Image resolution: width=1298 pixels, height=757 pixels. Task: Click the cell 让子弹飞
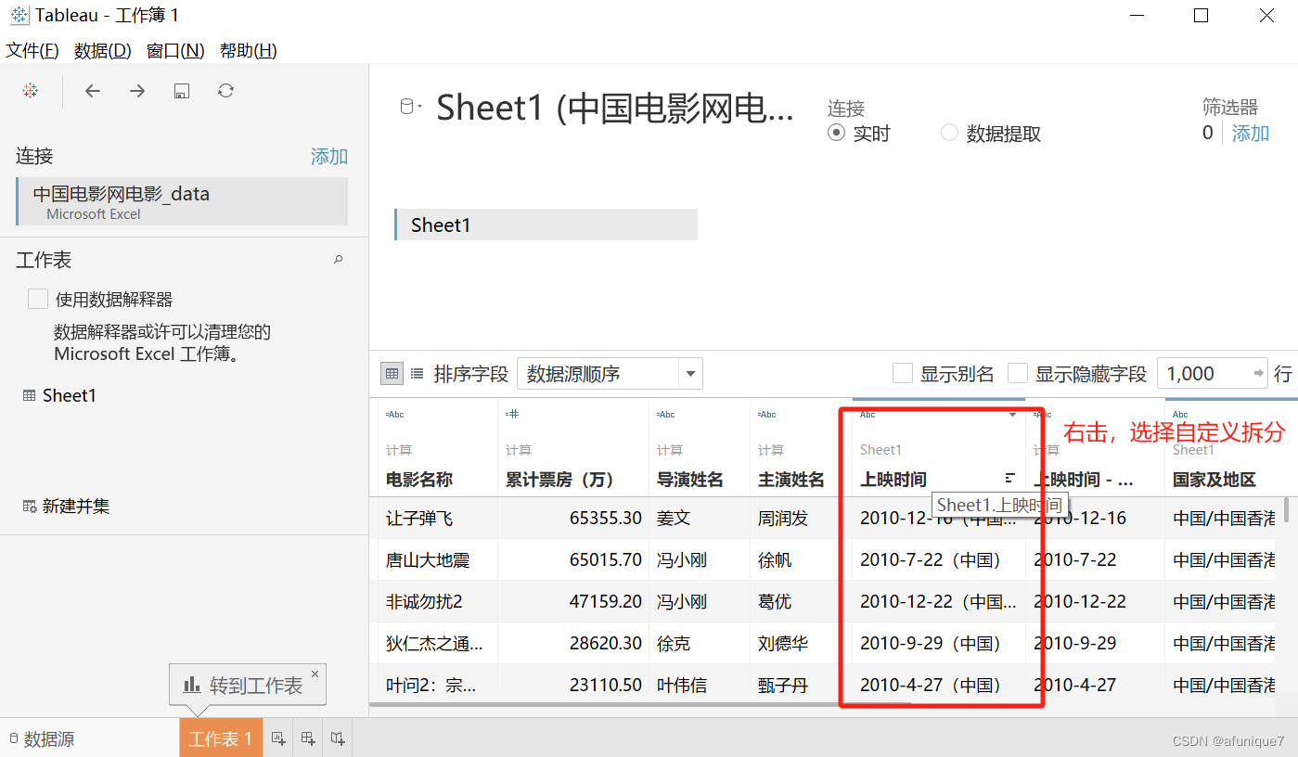420,518
